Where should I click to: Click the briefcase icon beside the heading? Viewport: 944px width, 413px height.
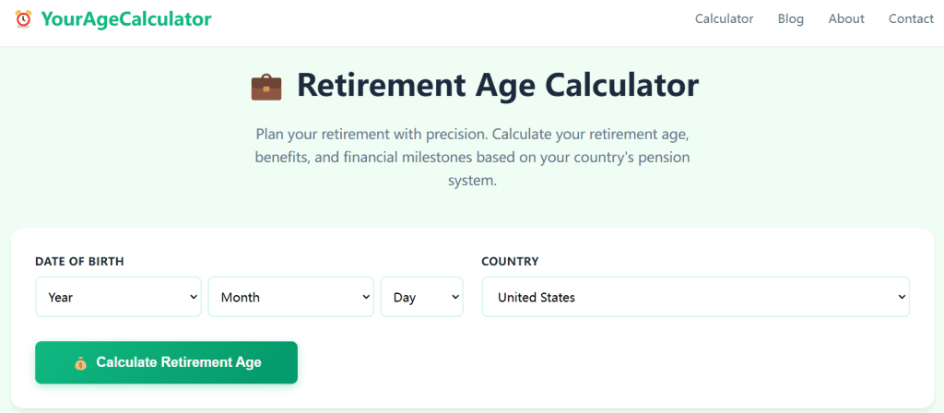point(266,87)
